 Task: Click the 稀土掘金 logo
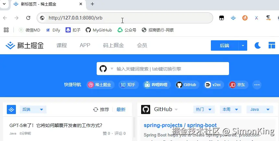25,45
